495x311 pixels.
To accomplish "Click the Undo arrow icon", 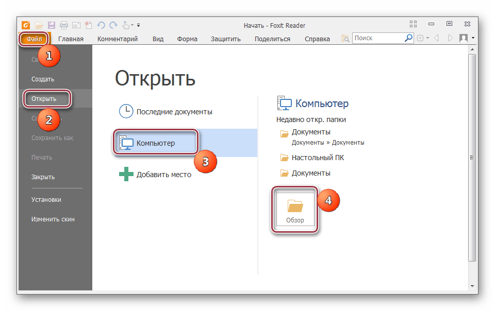I will (101, 25).
